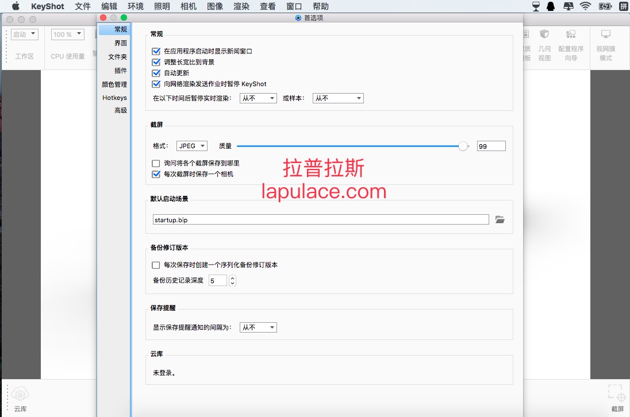The height and width of the screenshot is (417, 630).
Task: Open the save reminder interval dropdown
Action: 258,327
